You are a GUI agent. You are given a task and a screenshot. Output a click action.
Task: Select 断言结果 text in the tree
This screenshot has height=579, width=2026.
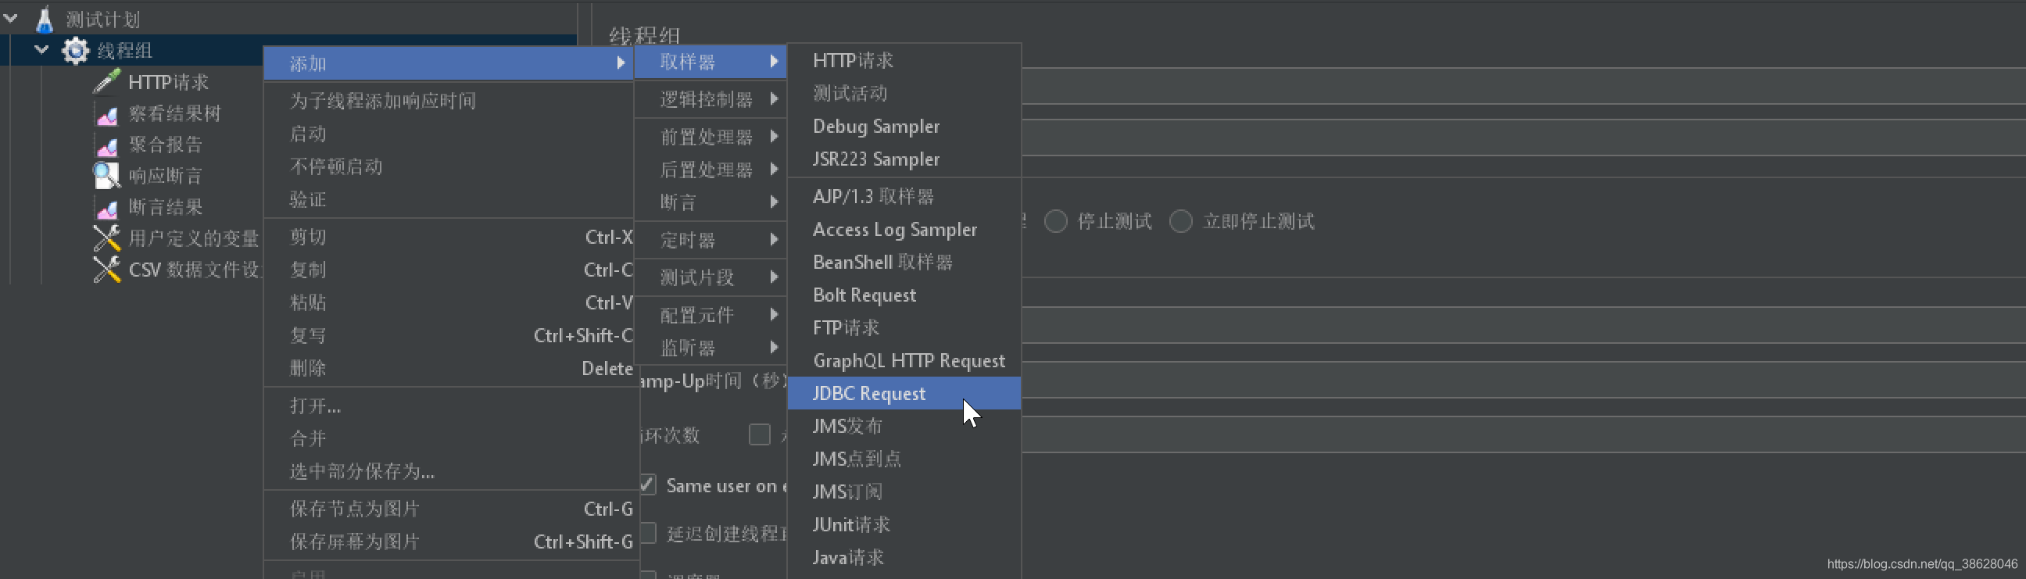click(x=165, y=207)
